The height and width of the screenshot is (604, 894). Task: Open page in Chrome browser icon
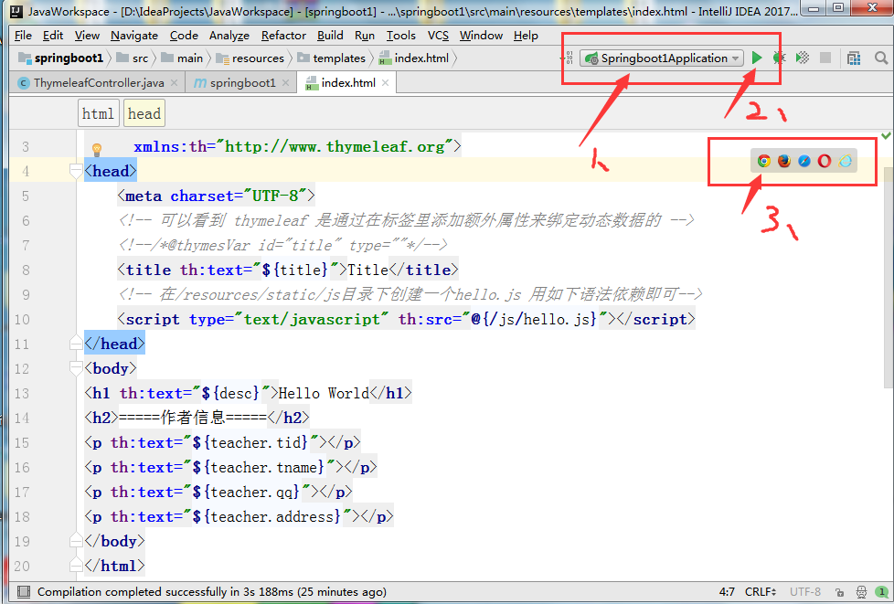coord(764,161)
